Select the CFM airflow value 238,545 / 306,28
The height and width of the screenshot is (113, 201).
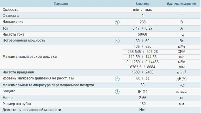[x=143, y=52]
